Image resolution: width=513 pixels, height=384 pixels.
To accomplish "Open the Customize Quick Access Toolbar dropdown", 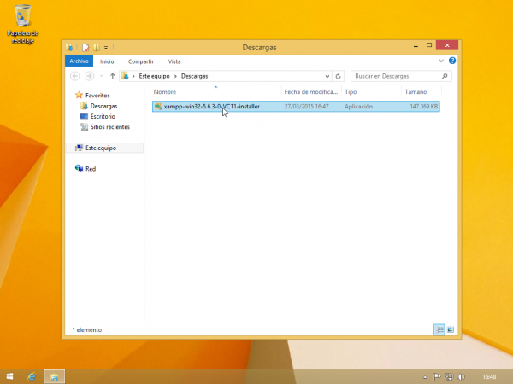I will pos(106,48).
